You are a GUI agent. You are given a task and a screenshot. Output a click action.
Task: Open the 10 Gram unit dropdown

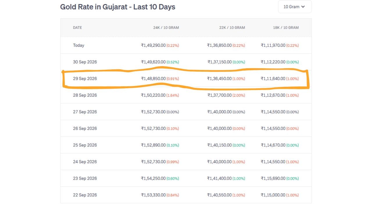295,7
